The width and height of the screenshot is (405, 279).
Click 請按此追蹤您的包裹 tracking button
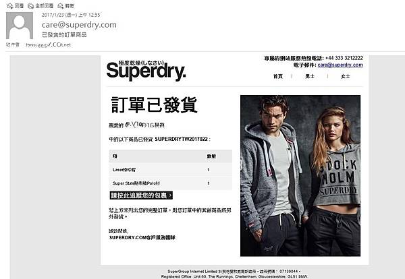pos(141,195)
